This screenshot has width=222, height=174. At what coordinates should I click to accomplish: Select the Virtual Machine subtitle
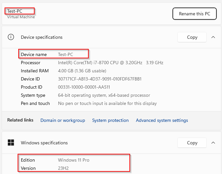coord(21,17)
